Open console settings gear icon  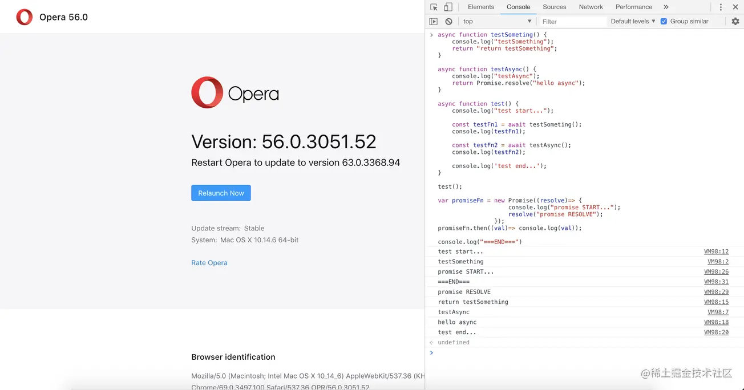pyautogui.click(x=735, y=21)
